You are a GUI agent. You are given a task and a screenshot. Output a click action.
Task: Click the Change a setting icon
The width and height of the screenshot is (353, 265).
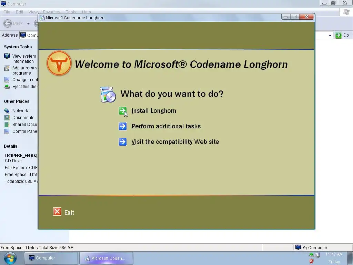pyautogui.click(x=7, y=80)
